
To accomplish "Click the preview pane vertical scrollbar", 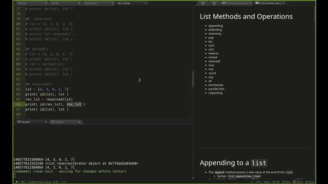I will [315, 15].
